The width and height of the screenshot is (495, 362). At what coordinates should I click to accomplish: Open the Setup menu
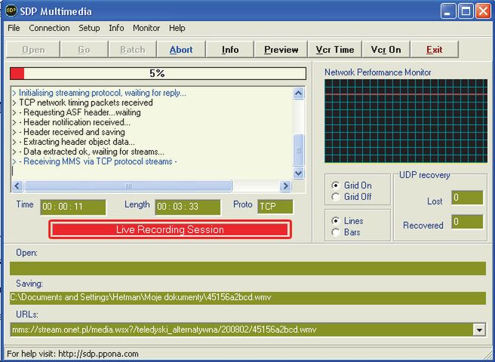coord(89,28)
